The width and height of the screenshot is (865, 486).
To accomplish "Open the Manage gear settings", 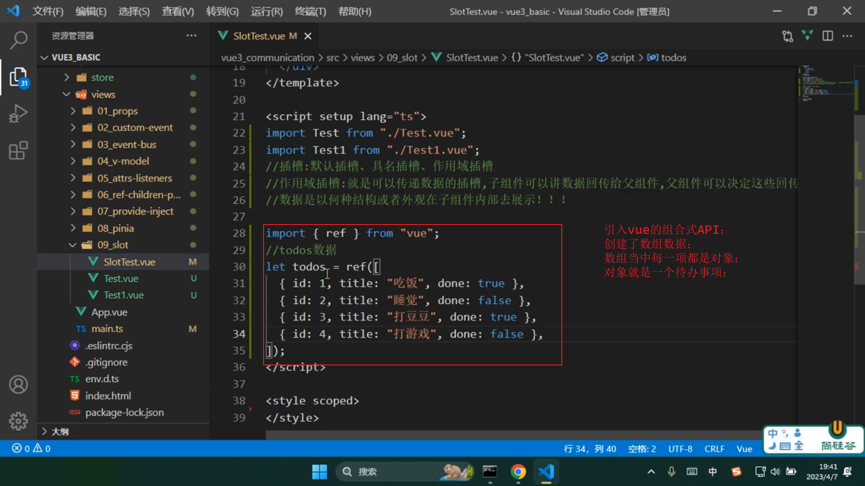I will click(x=18, y=421).
